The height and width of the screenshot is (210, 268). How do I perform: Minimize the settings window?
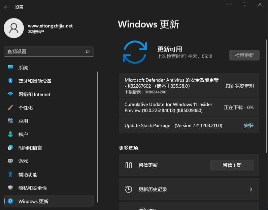(x=229, y=4)
